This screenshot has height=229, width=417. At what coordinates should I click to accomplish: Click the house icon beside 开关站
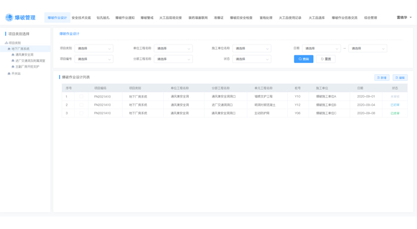[9, 74]
